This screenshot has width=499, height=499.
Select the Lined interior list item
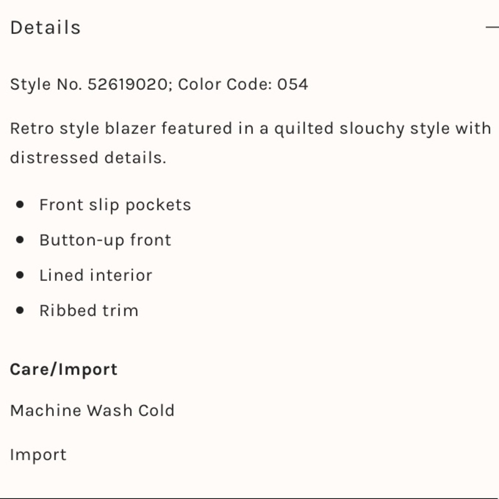coord(96,275)
